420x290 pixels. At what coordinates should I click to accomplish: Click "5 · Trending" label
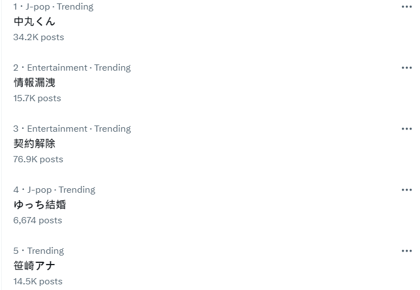(38, 251)
